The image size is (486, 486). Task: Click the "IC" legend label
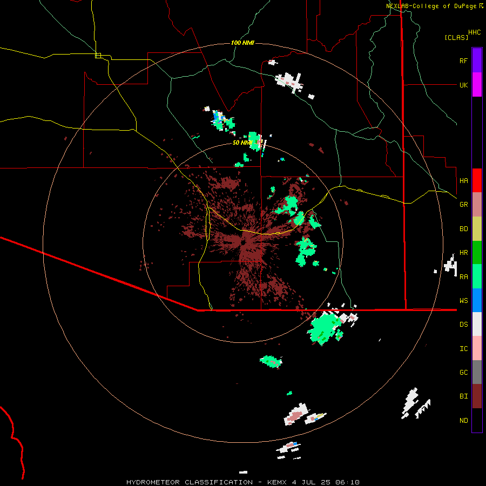[463, 349]
